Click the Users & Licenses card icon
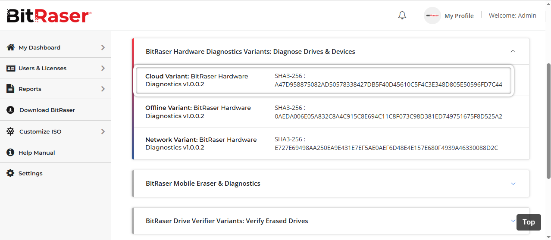The height and width of the screenshot is (240, 551). coord(11,68)
